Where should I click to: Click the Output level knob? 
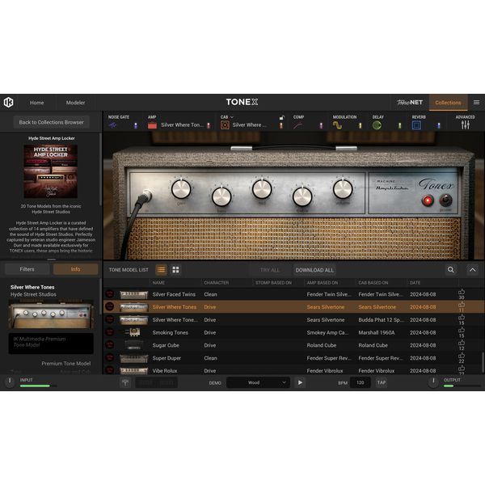coord(433,381)
